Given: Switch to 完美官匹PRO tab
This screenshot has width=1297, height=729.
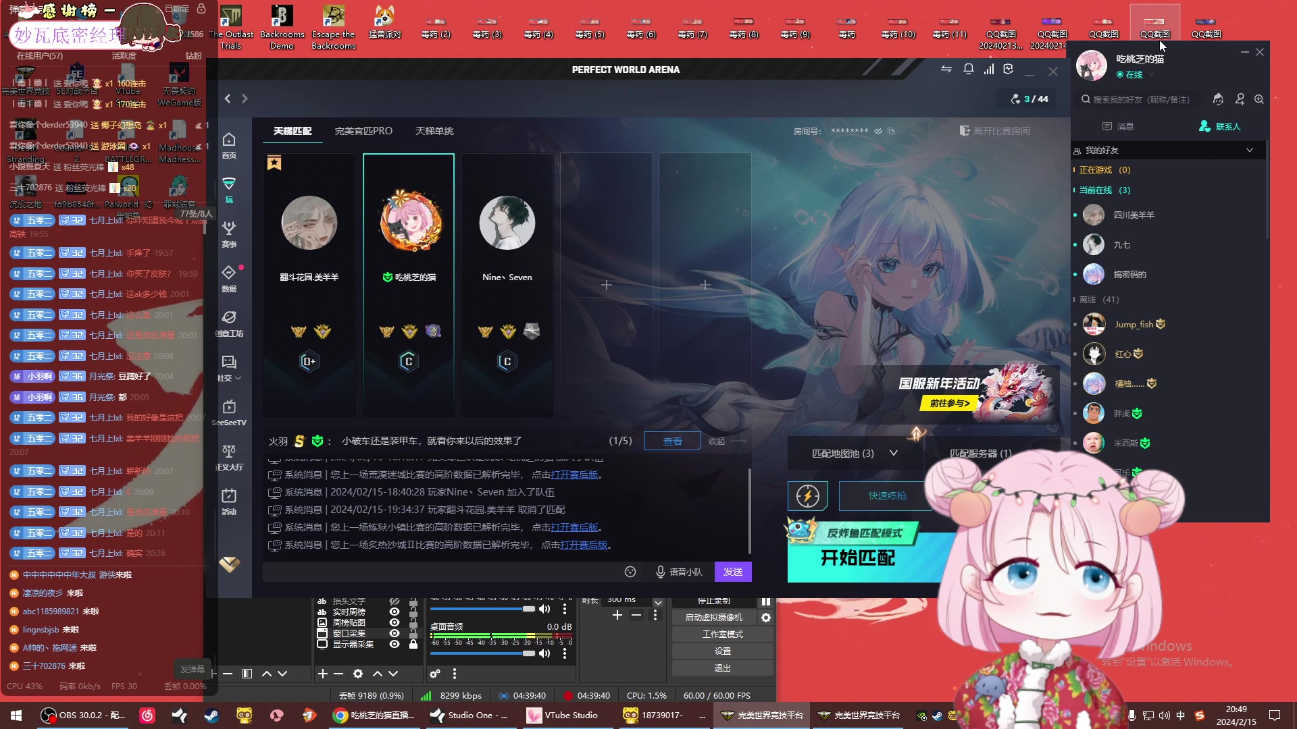Looking at the screenshot, I should pos(363,131).
